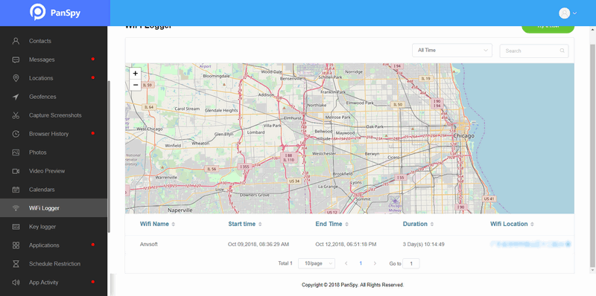Viewport: 596px width, 296px height.
Task: Click the Video Preview camera icon
Action: pos(16,171)
